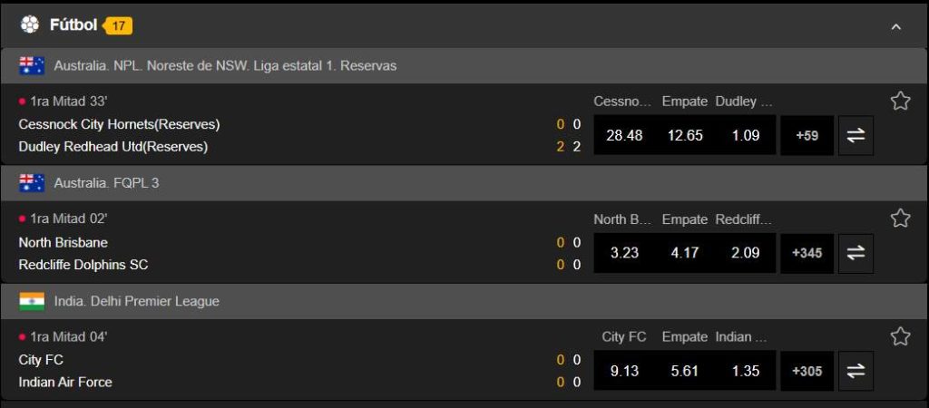This screenshot has height=408, width=929.
Task: Open India Delhi Premier League header
Action: point(136,301)
